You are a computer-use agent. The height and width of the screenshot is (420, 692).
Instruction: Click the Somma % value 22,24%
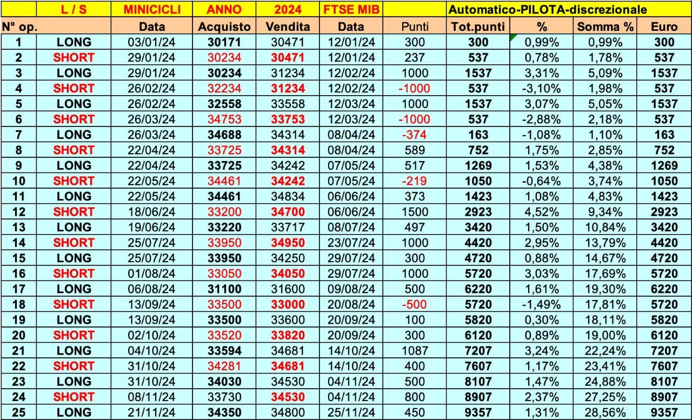[x=605, y=350]
